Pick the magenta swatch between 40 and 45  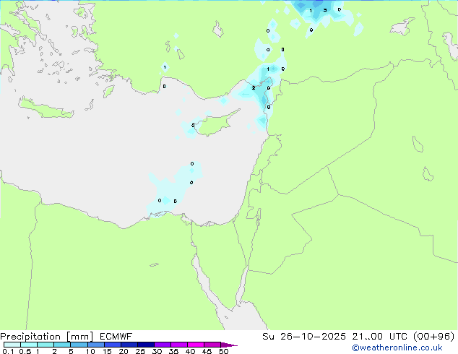pos(196,345)
